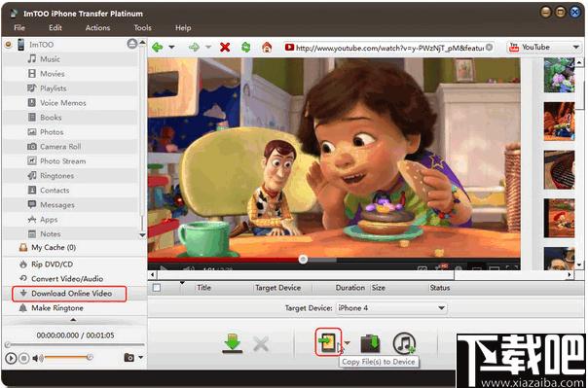Go to home page via house icon
588x388 pixels.
(x=267, y=48)
